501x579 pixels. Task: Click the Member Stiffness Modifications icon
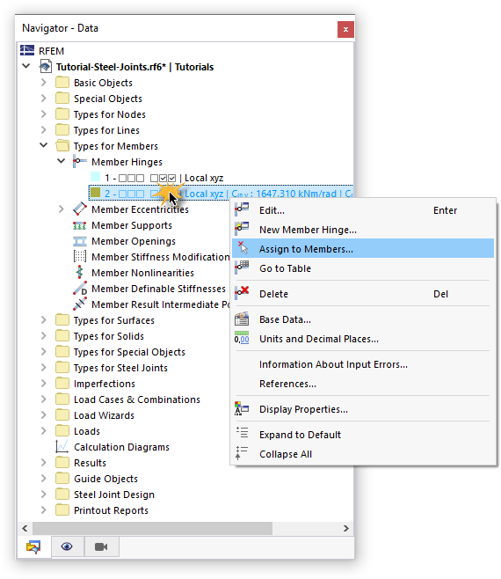tap(80, 257)
